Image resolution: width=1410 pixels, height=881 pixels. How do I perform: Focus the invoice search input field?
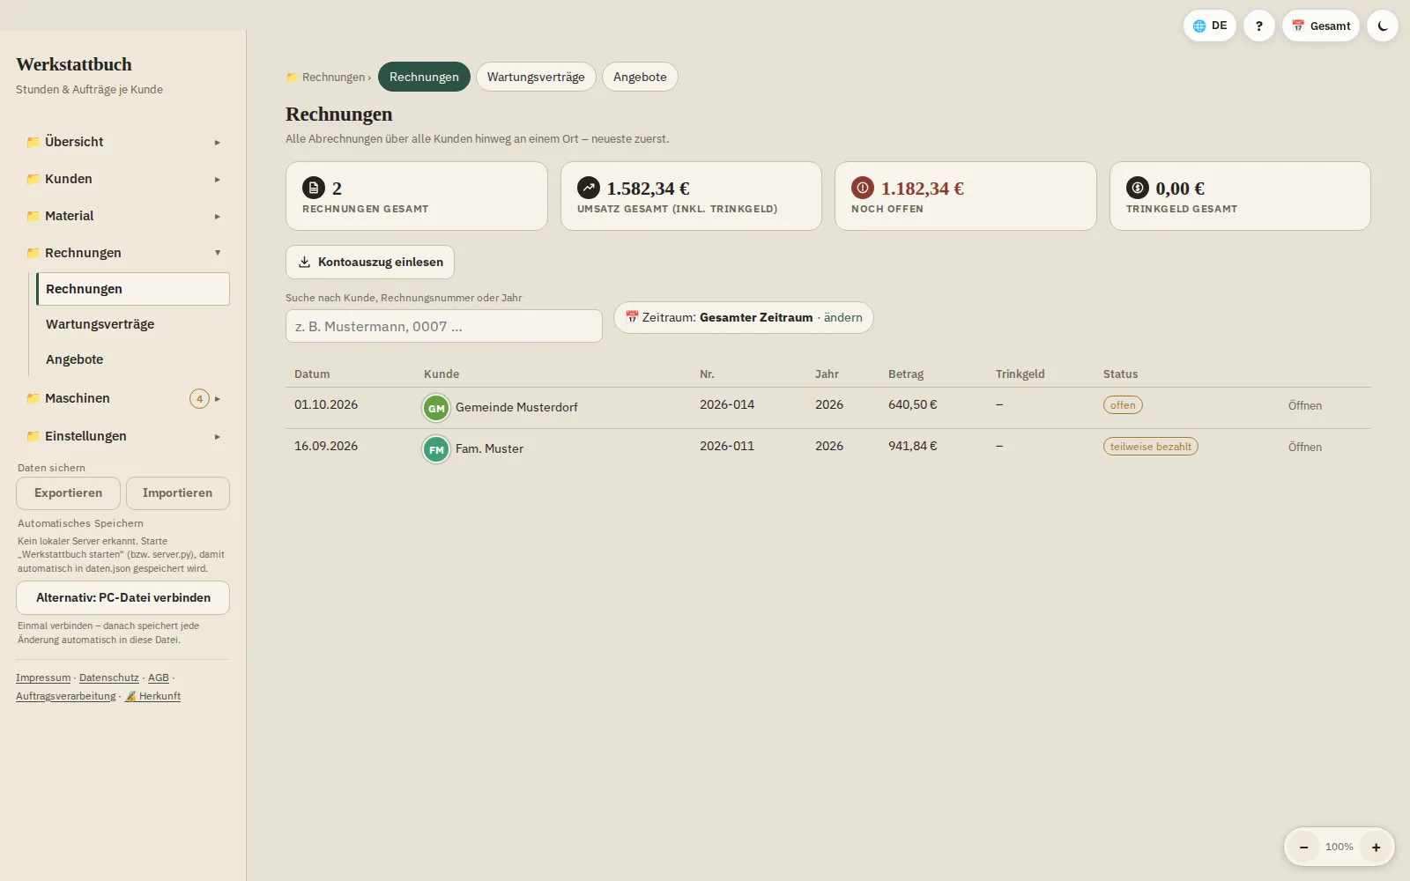tap(444, 326)
